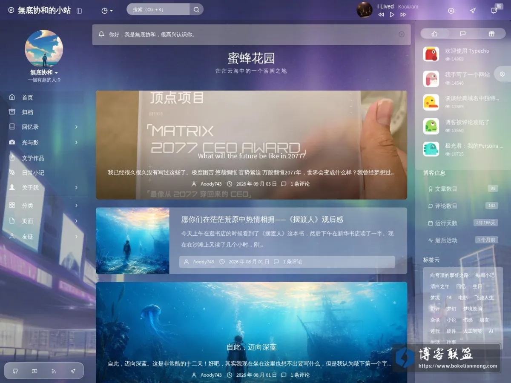Select the gift tab in the right panel
Screen dimensions: 511x383
tap(491, 34)
